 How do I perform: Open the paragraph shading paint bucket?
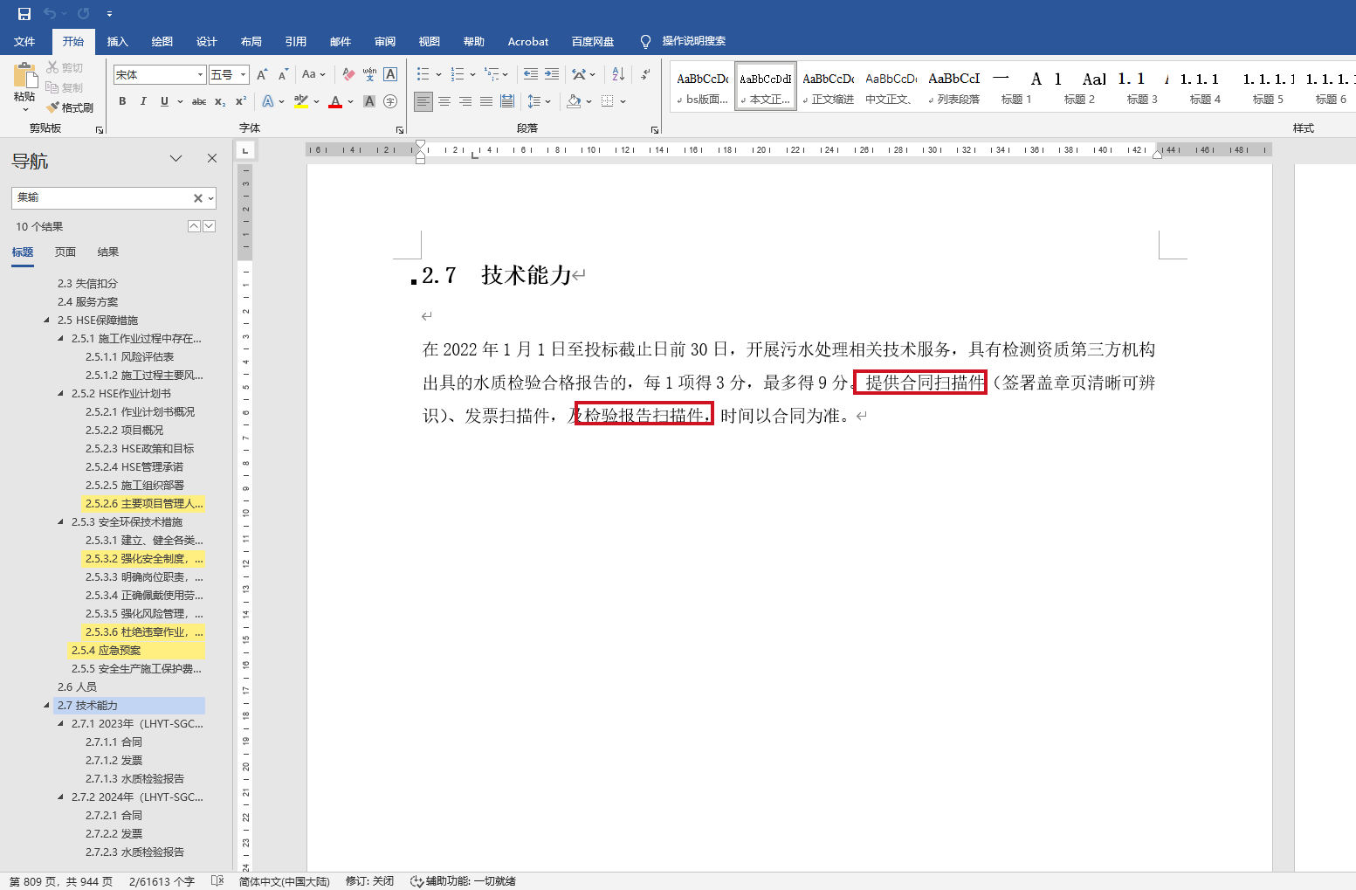tap(574, 101)
